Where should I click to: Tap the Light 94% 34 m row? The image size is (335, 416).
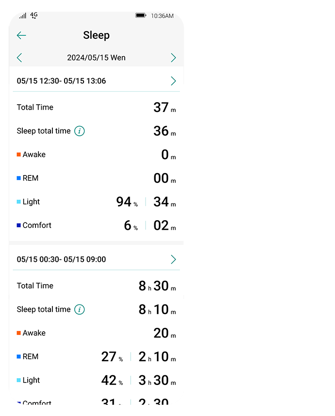(96, 202)
